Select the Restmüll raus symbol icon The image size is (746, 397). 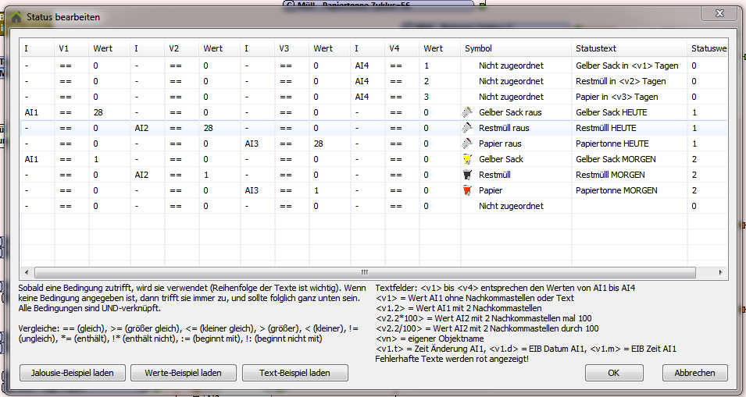point(467,128)
